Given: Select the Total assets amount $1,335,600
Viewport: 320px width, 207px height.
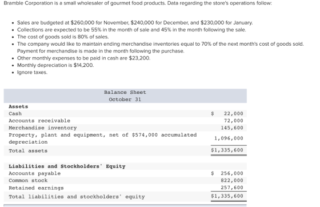Looking at the screenshot, I should [x=227, y=150].
